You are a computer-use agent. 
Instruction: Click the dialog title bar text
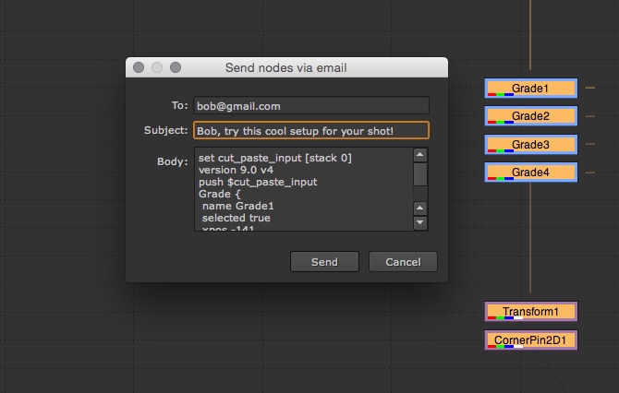(286, 67)
